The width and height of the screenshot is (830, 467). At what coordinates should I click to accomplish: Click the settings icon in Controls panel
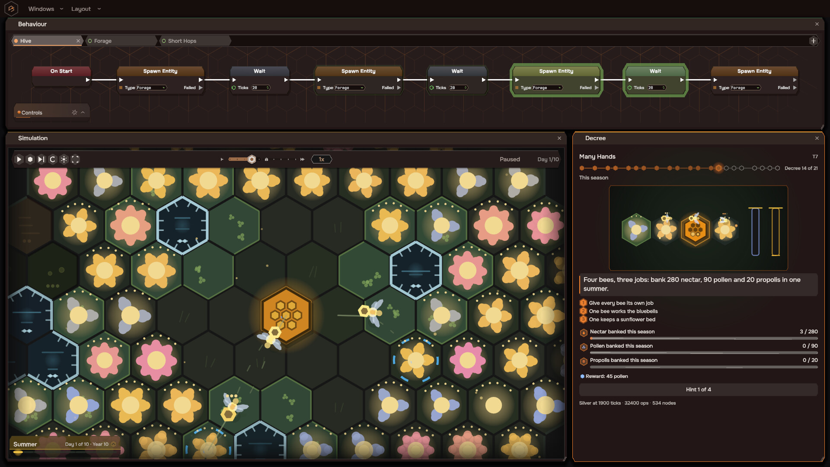coord(74,112)
